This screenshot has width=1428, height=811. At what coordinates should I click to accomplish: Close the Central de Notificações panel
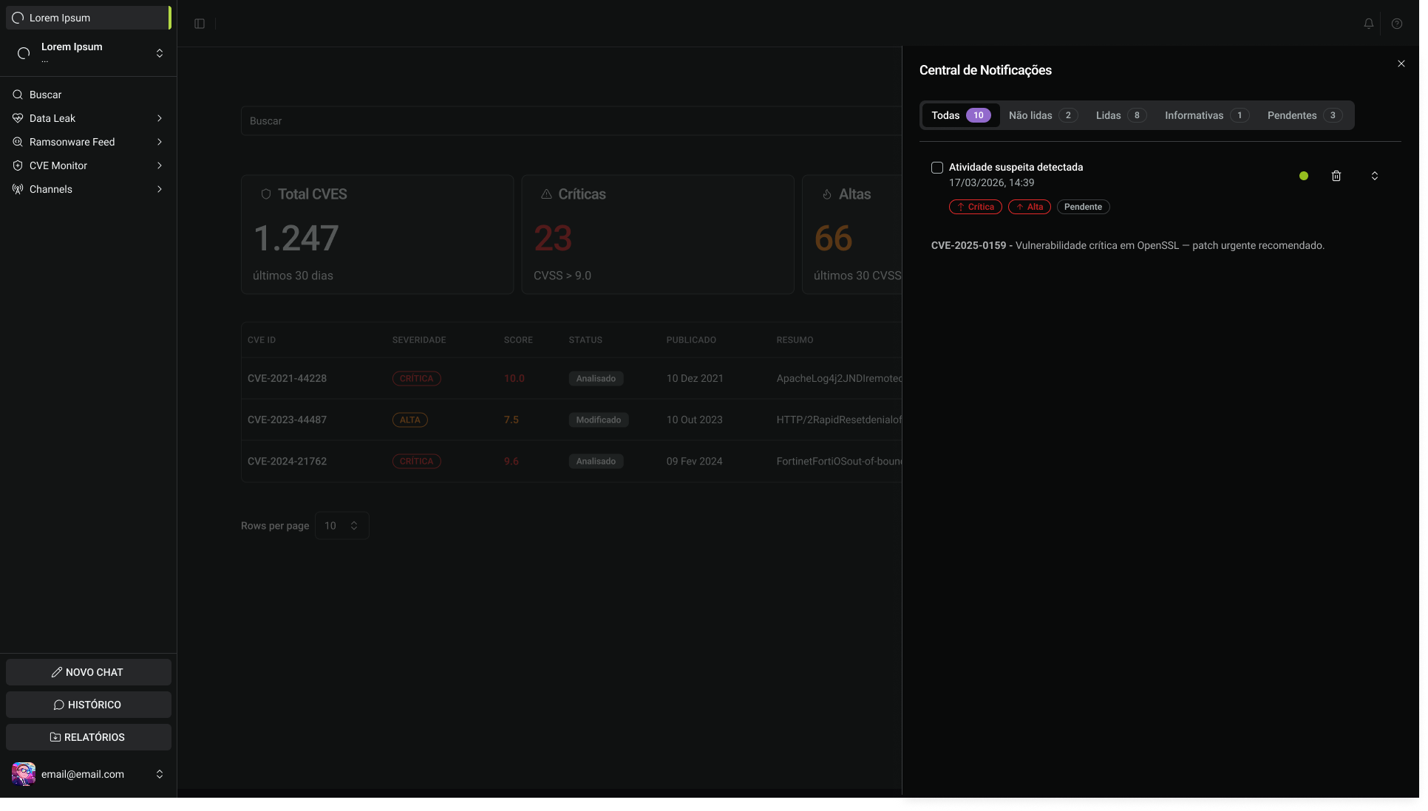click(x=1401, y=64)
